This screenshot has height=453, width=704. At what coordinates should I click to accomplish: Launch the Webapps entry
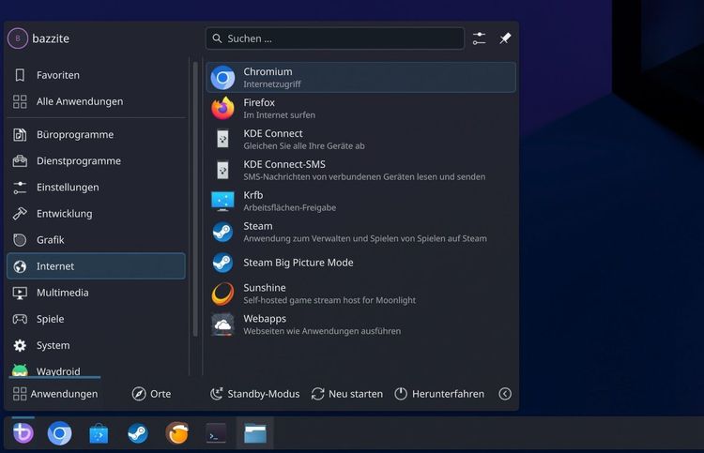point(360,325)
